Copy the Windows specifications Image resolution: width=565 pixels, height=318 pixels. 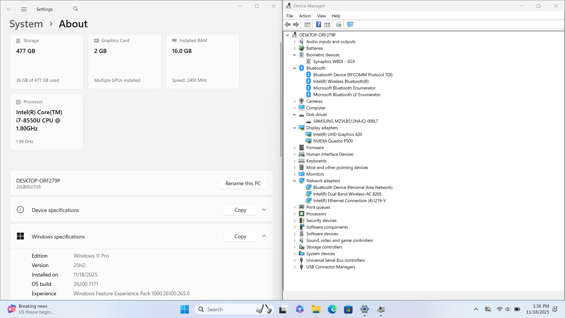click(240, 236)
